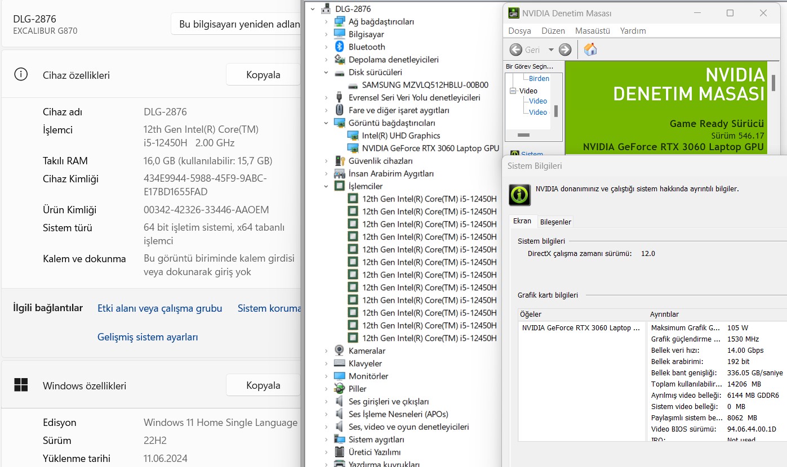Click the Monitörler monitor icon

(x=339, y=376)
